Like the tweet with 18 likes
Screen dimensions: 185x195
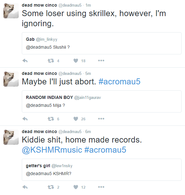point(76,61)
